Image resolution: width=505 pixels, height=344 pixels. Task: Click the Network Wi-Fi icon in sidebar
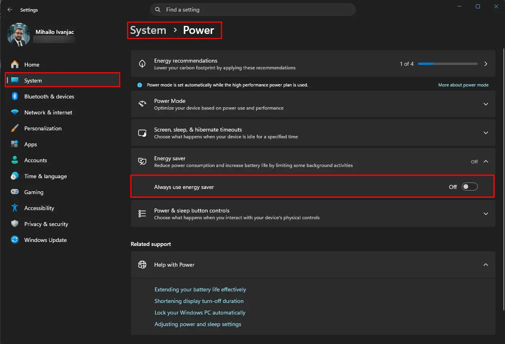pos(15,112)
